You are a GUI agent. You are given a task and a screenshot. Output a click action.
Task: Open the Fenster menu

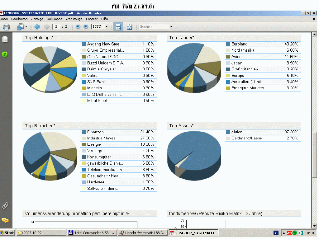pos(92,19)
